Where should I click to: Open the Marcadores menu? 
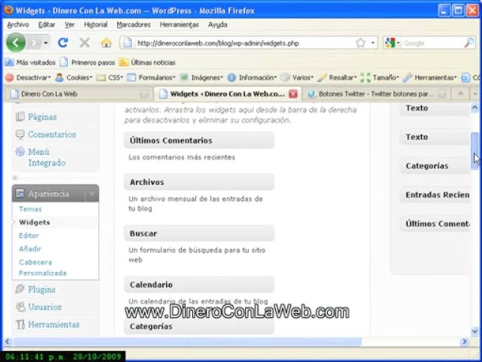[x=134, y=25]
